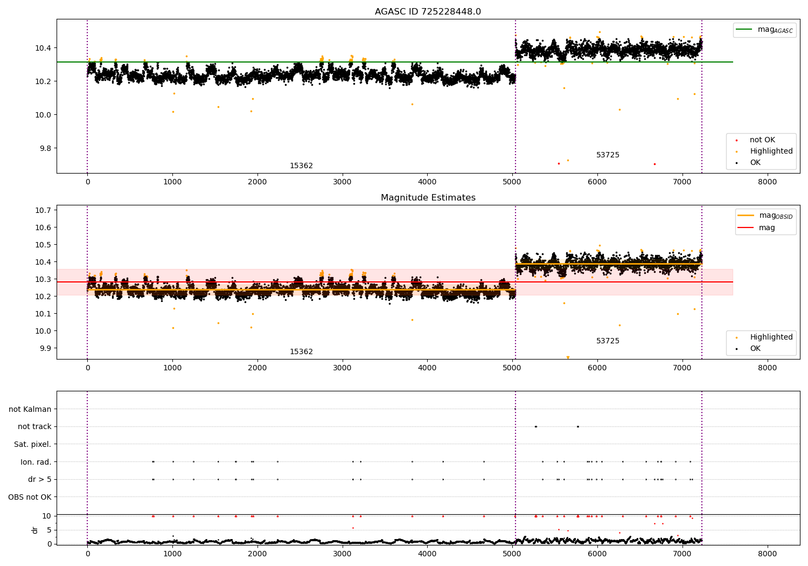Screen dimensions: 808x566
Task: Click obsid label '15362' in Magnitude Estimates plot
Action: click(301, 352)
